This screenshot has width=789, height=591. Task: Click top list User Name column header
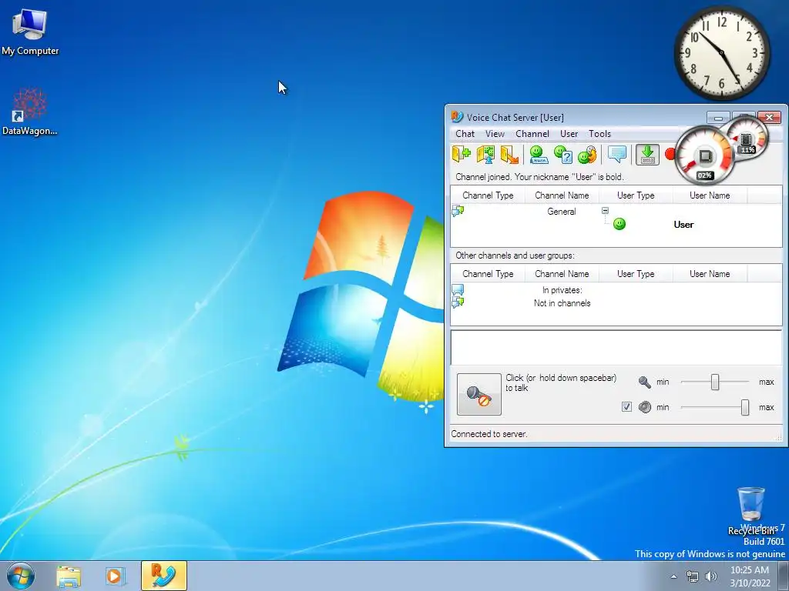710,195
